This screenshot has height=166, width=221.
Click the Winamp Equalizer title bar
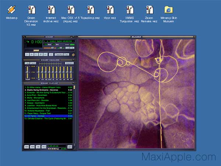49,60
